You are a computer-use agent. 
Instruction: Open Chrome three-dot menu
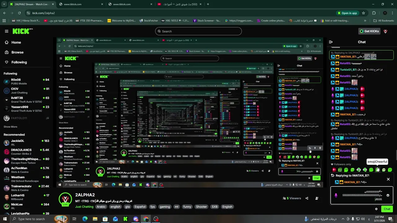[393, 13]
